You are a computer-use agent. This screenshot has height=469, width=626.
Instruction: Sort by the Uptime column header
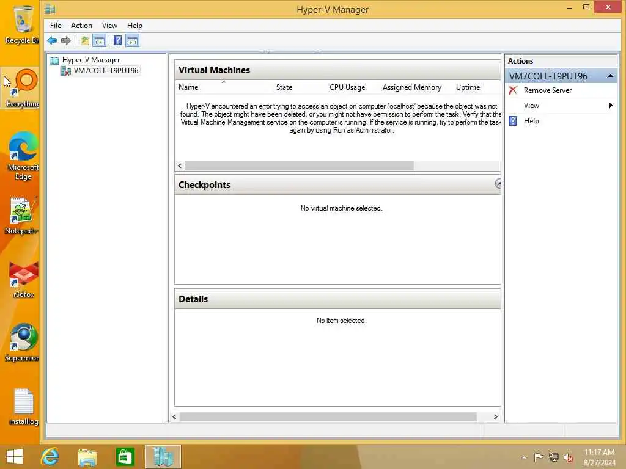tap(468, 87)
